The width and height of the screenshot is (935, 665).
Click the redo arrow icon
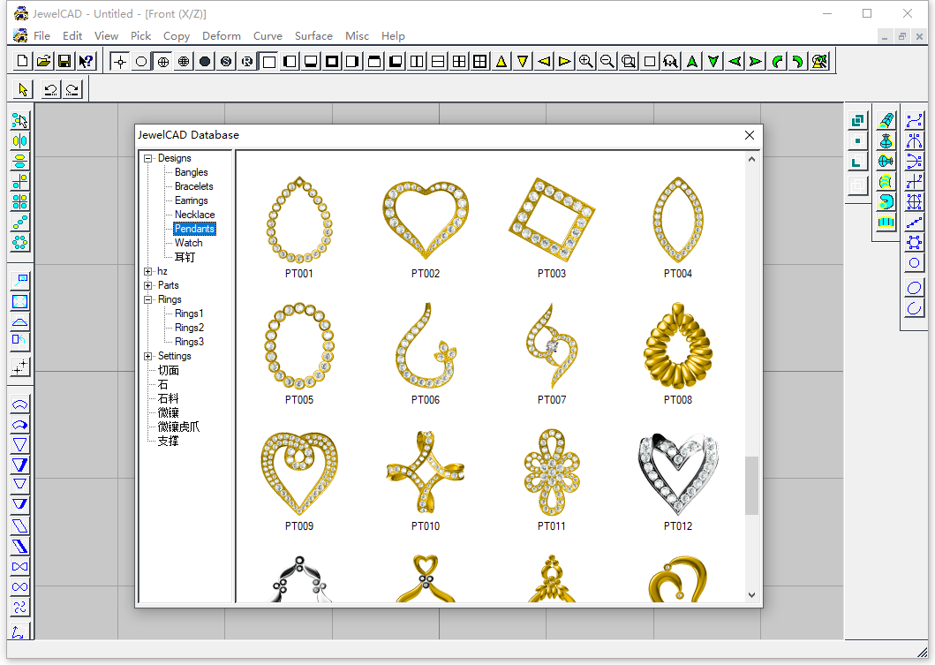point(72,89)
